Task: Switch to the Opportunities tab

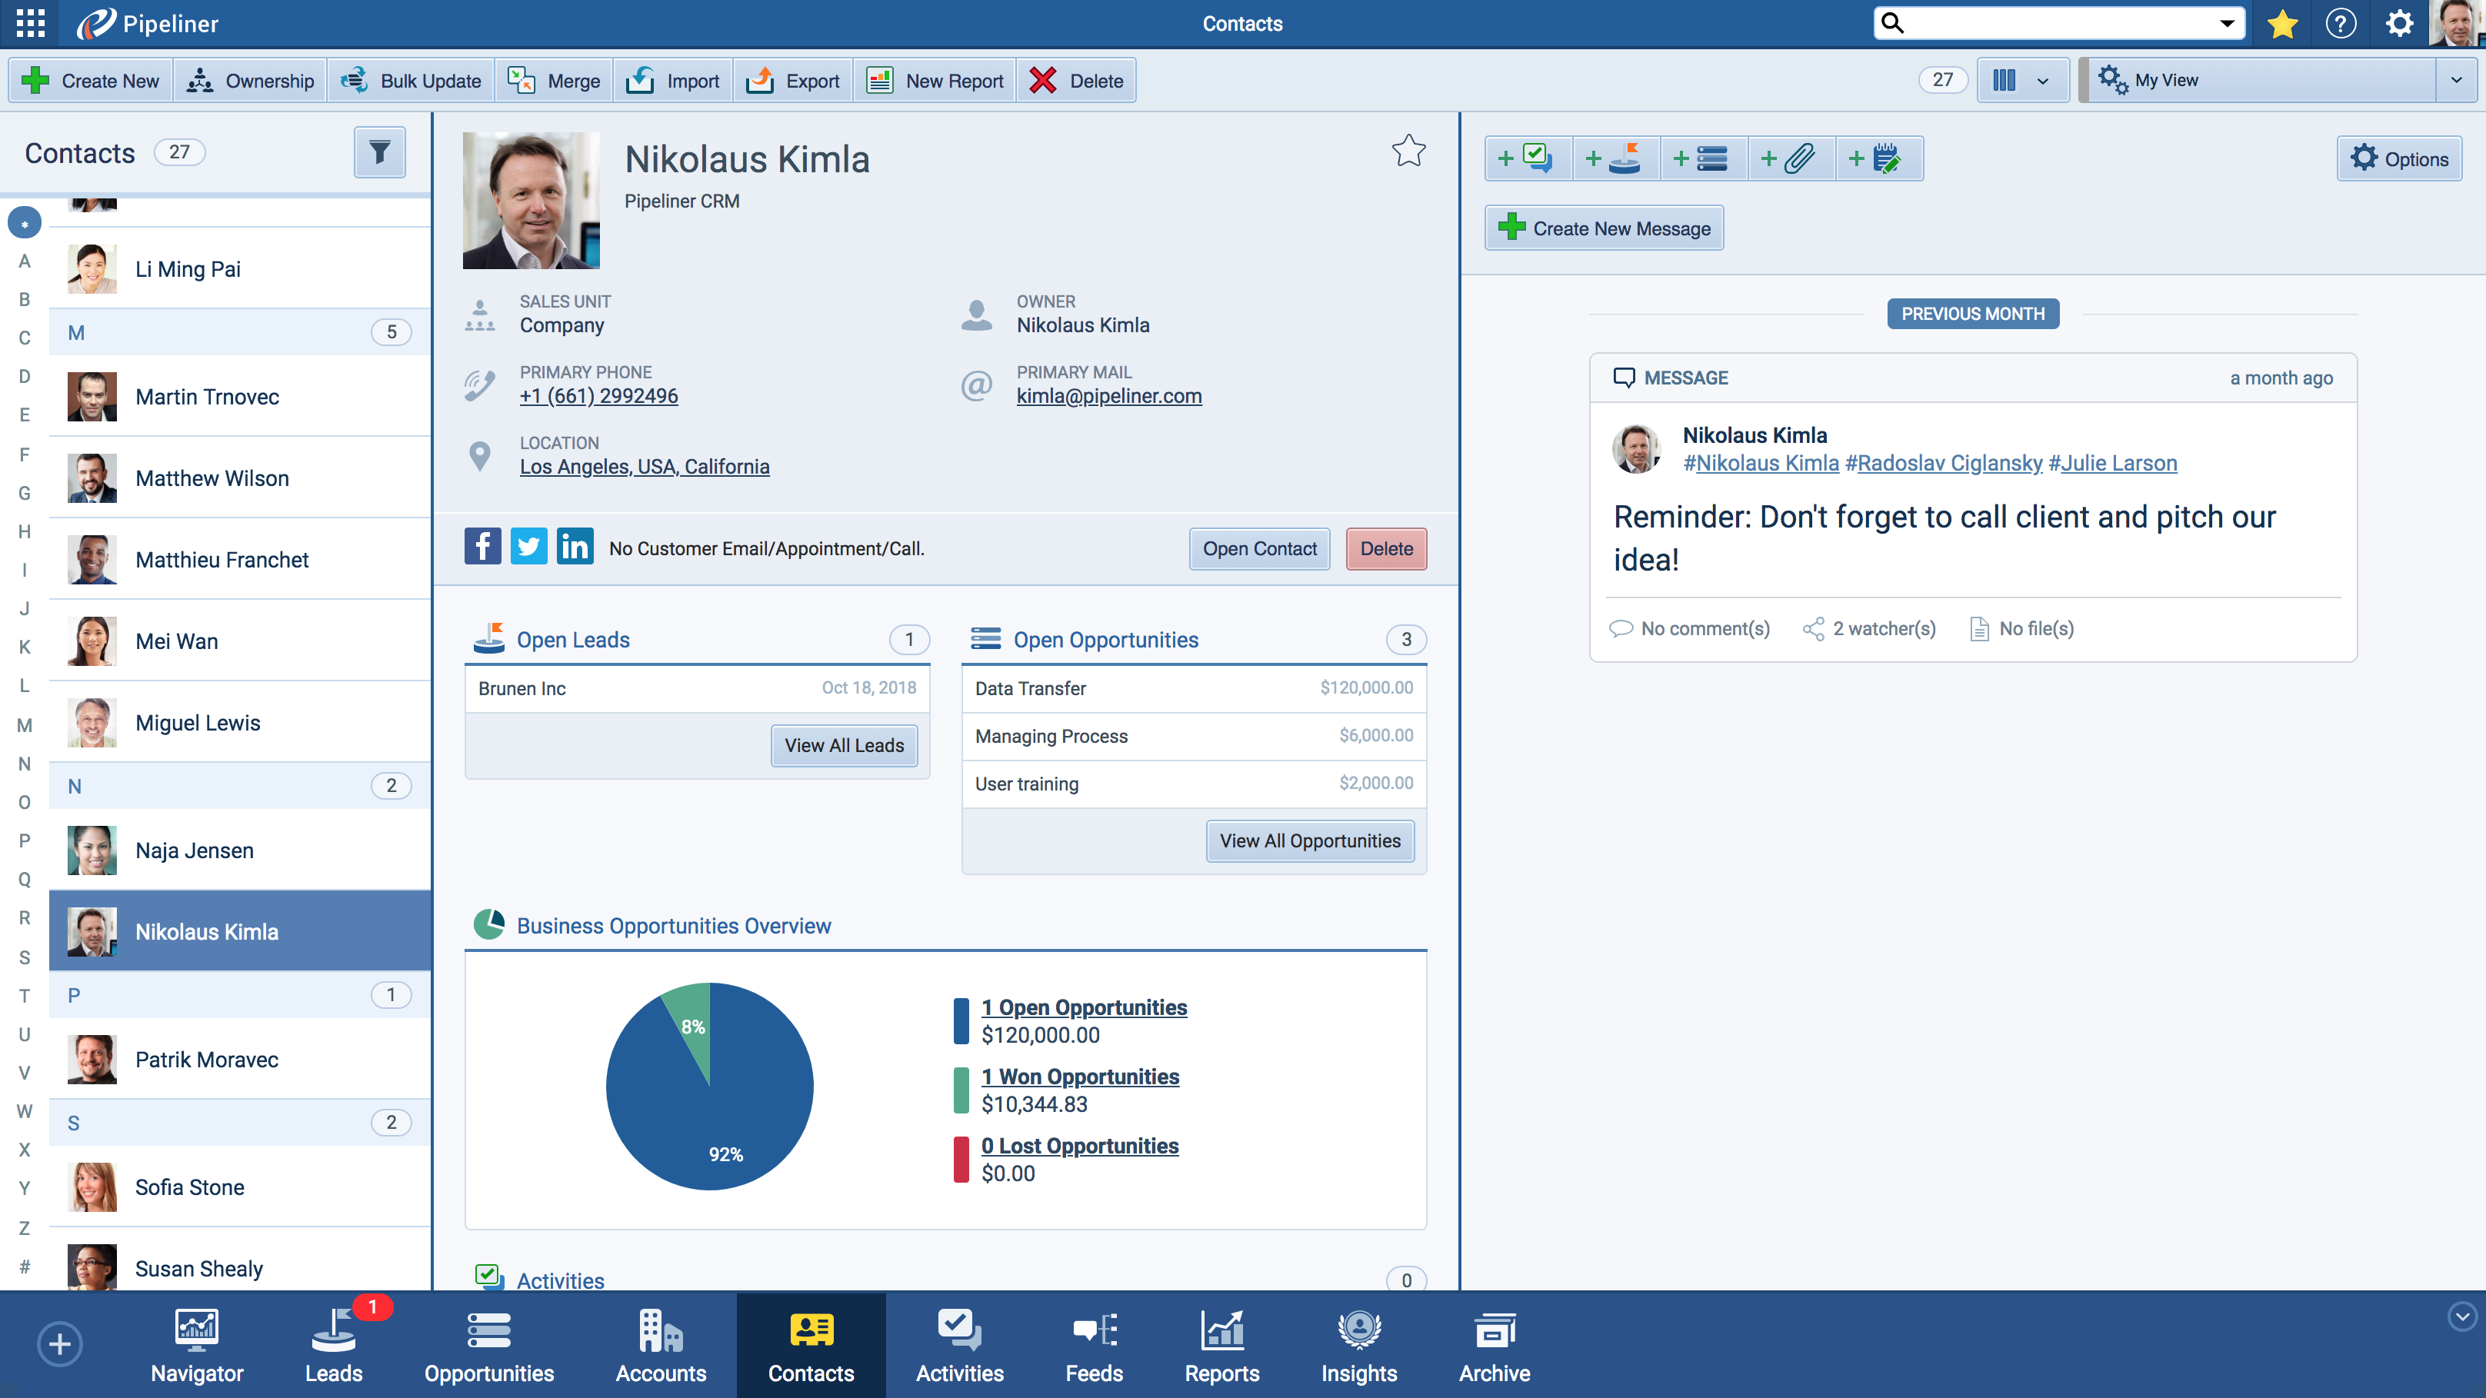Action: [488, 1345]
